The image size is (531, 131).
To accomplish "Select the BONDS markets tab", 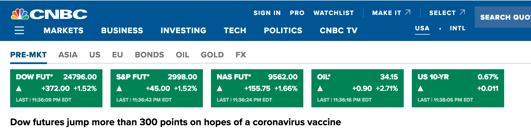I will point(149,55).
